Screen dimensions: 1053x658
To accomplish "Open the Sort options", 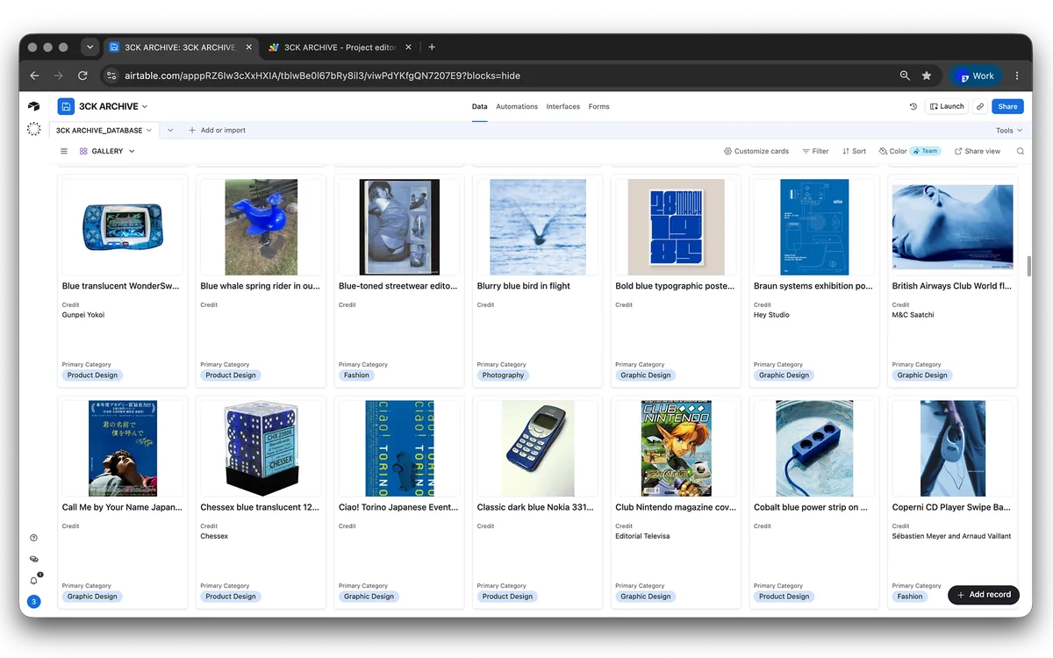I will click(854, 151).
